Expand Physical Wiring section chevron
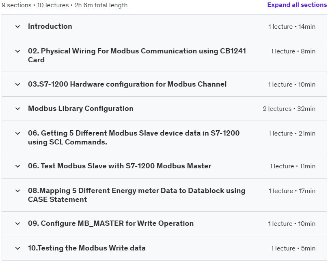Image resolution: width=328 pixels, height=261 pixels. [x=17, y=51]
